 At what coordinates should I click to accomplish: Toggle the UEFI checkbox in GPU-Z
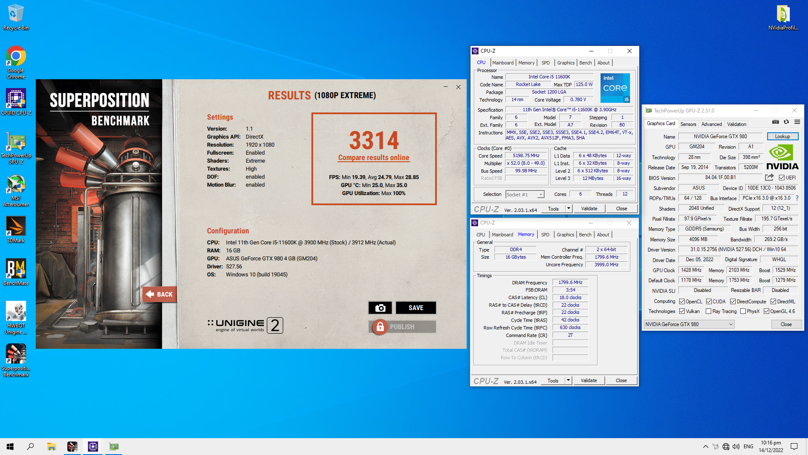click(x=782, y=177)
